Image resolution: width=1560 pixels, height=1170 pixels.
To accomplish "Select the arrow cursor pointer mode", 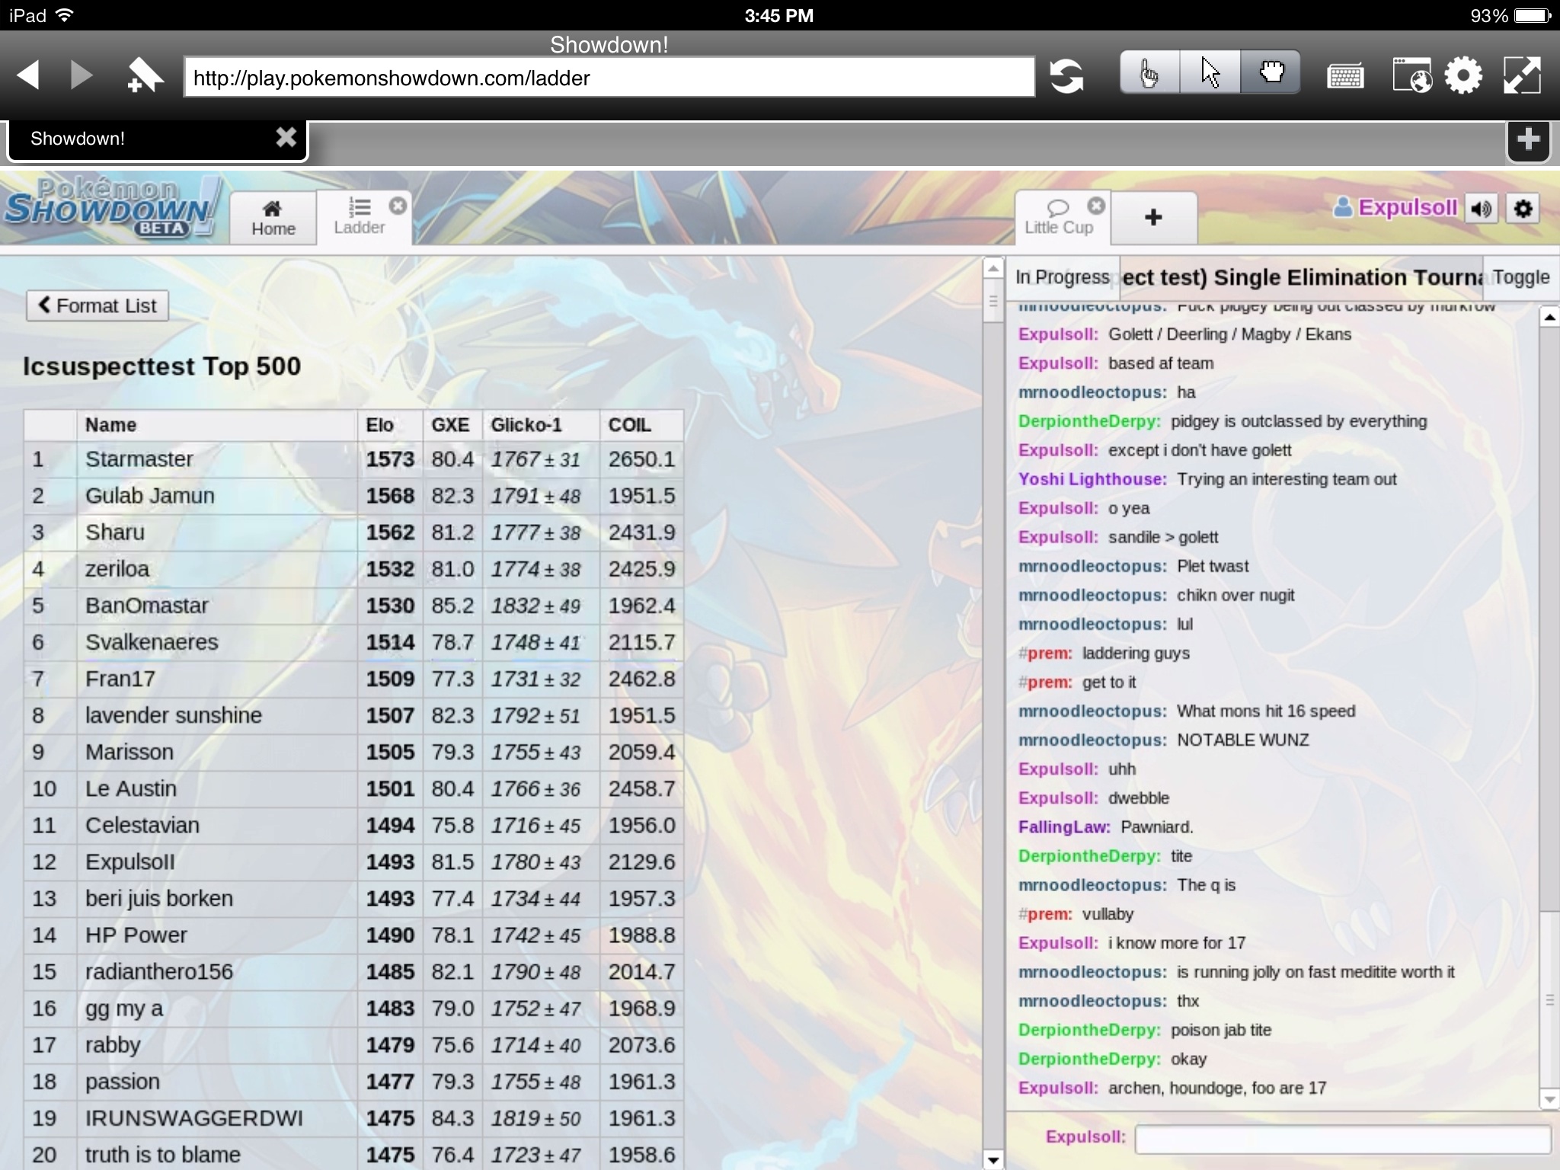I will [1210, 73].
